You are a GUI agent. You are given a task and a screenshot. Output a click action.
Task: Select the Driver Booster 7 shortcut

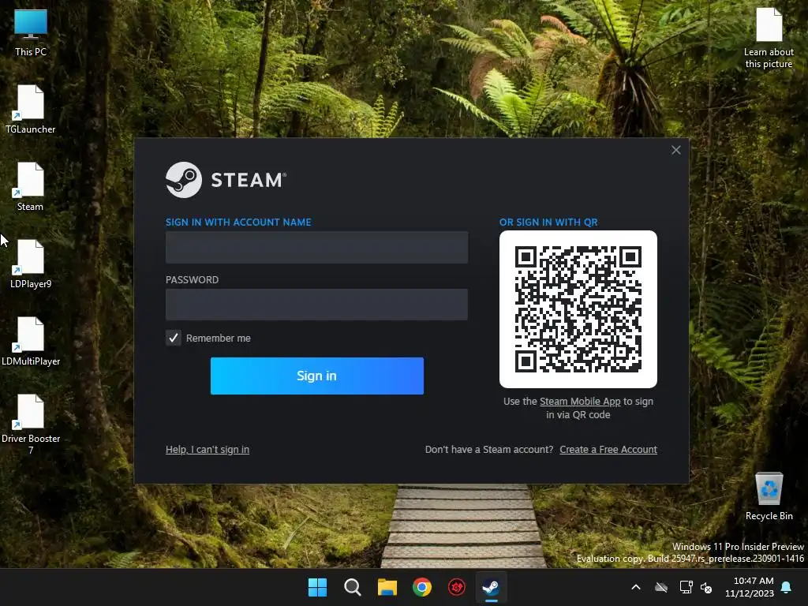coord(31,424)
